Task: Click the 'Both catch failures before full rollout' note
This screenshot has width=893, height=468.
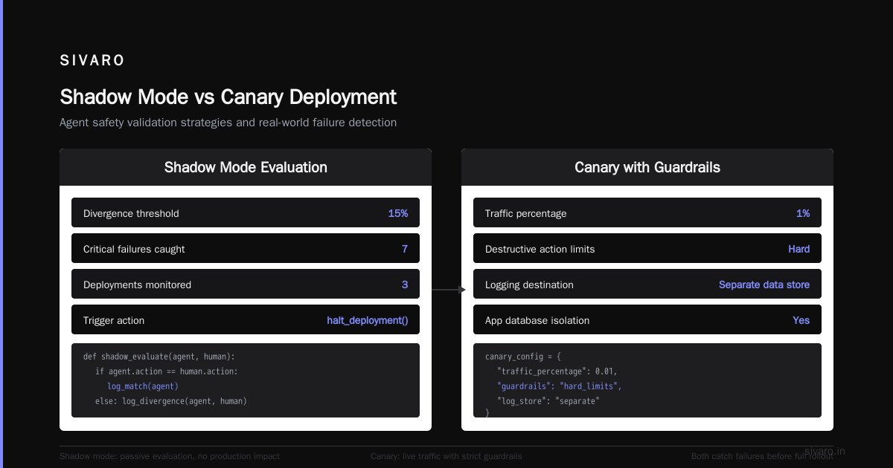Action: click(762, 456)
